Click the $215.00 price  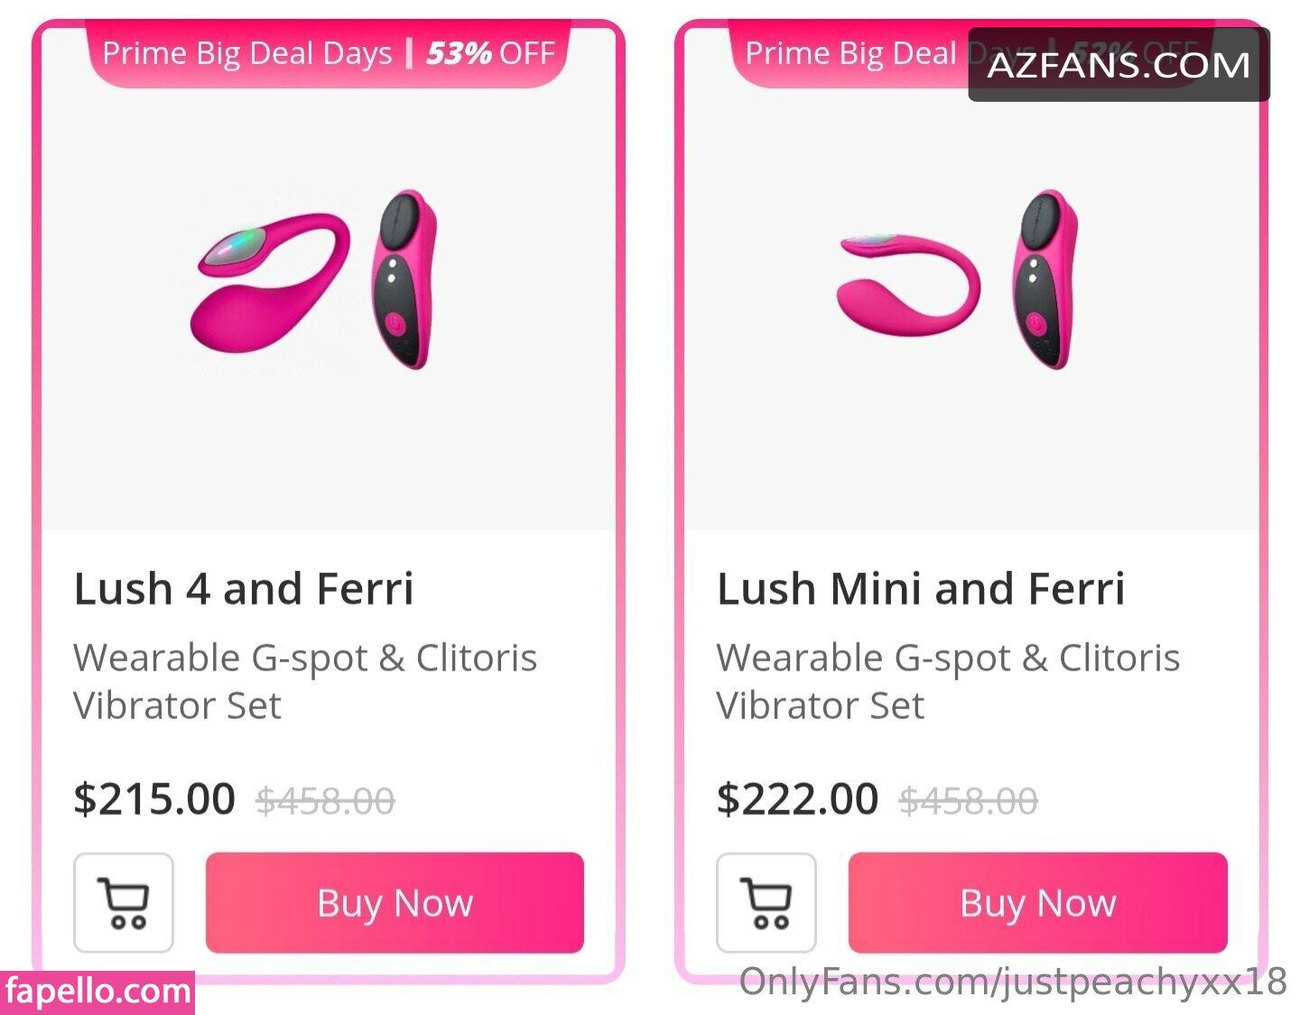[154, 799]
